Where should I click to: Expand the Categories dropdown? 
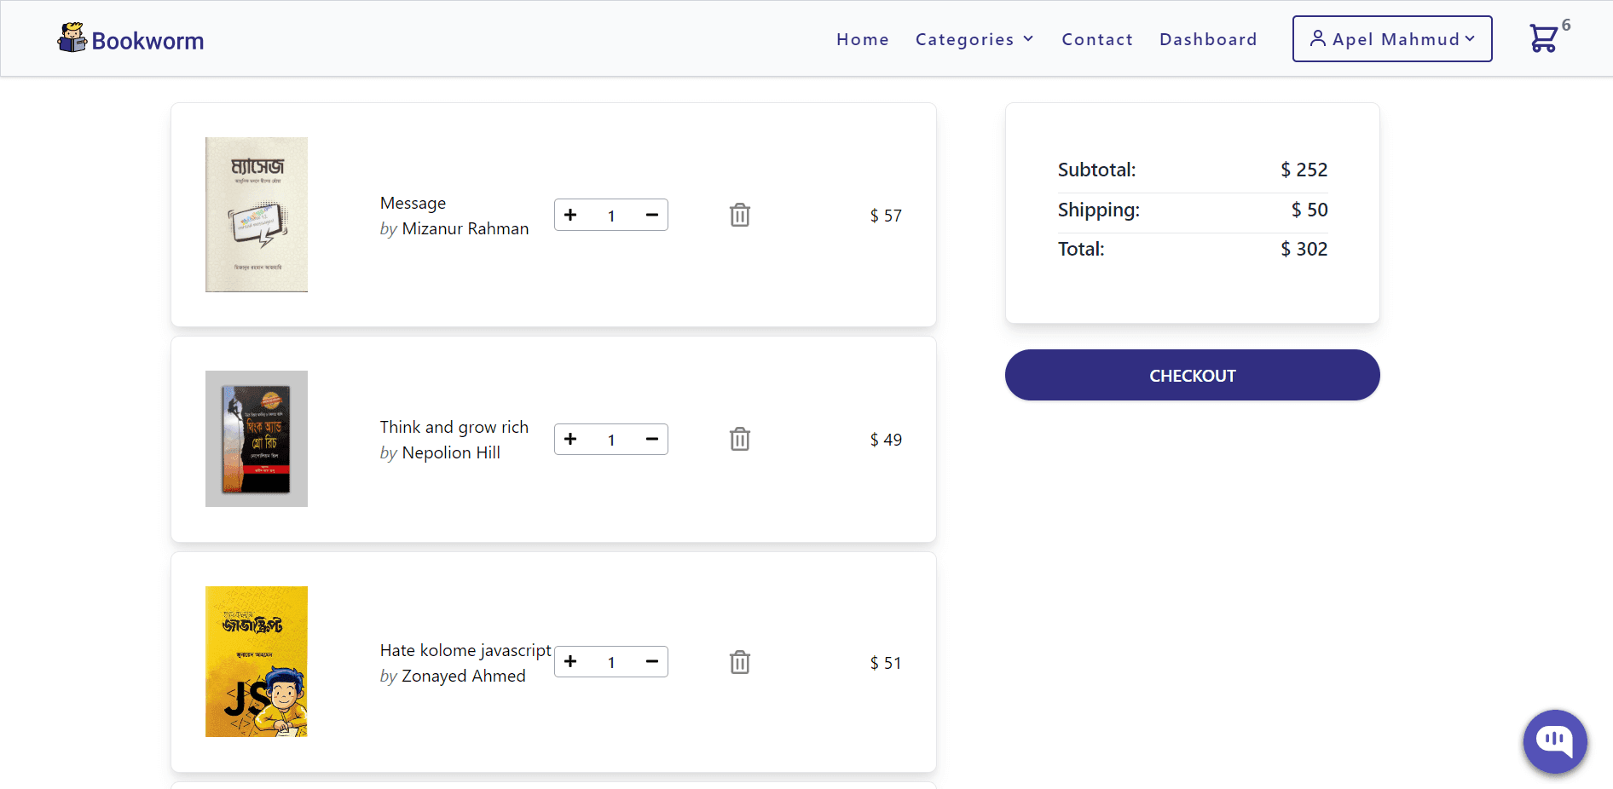coord(974,39)
